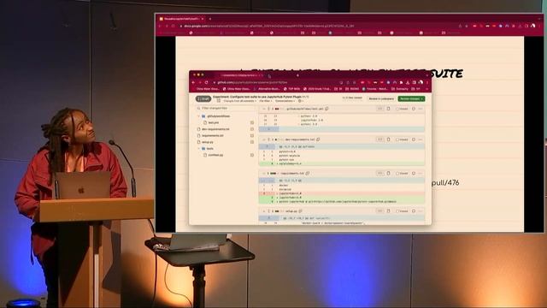Screen dimensions: 547x308
Task: Show rich diff icon for test.yml
Action: pyautogui.click(x=388, y=109)
